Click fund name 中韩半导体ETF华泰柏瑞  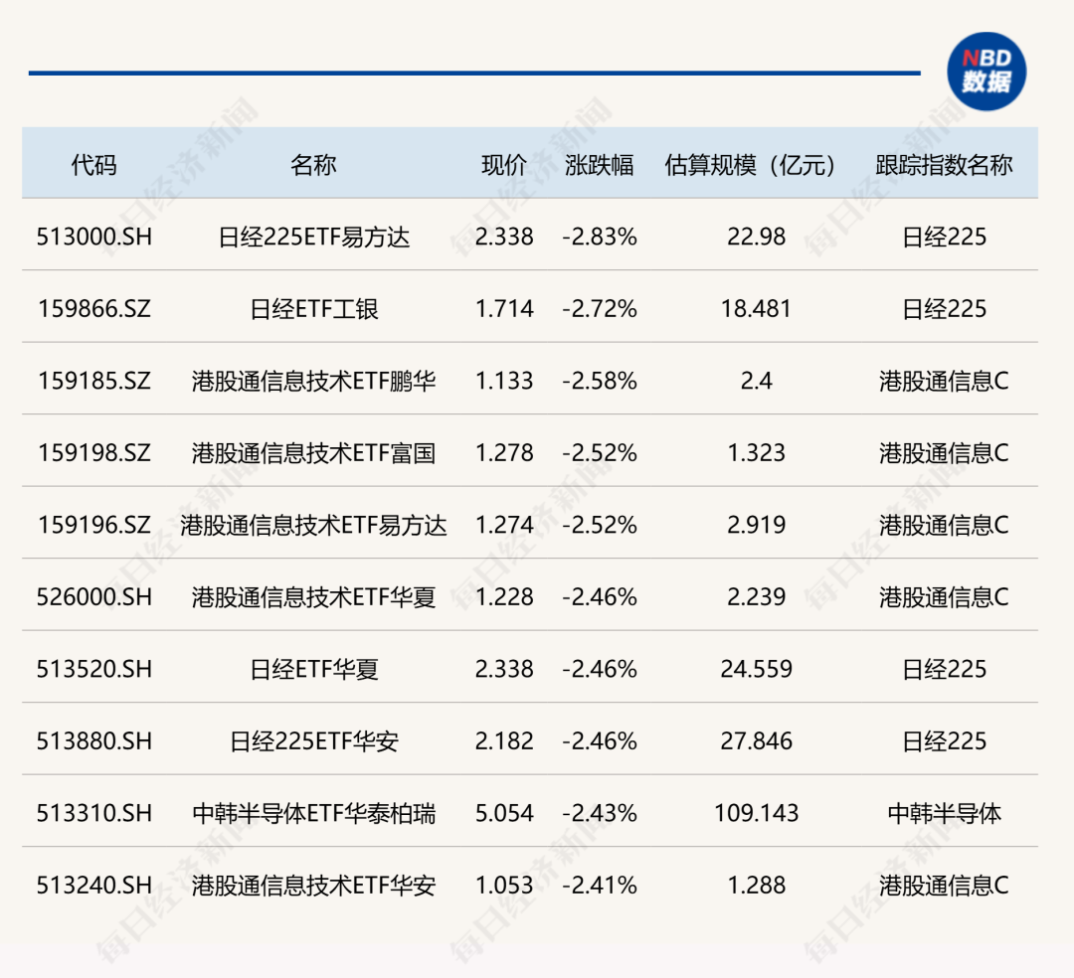313,813
